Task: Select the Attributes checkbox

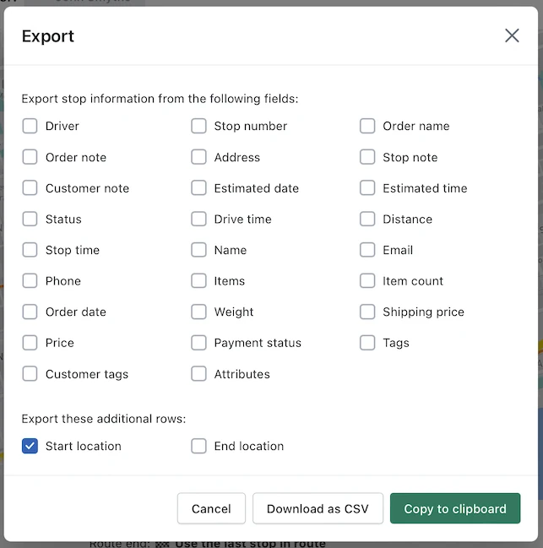Action: pyautogui.click(x=198, y=373)
